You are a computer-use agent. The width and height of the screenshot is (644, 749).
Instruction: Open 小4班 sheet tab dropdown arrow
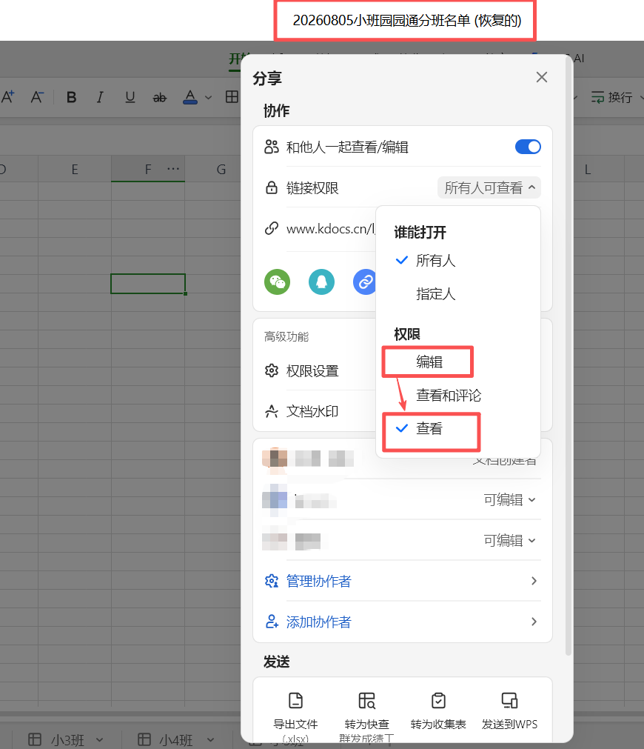click(210, 740)
